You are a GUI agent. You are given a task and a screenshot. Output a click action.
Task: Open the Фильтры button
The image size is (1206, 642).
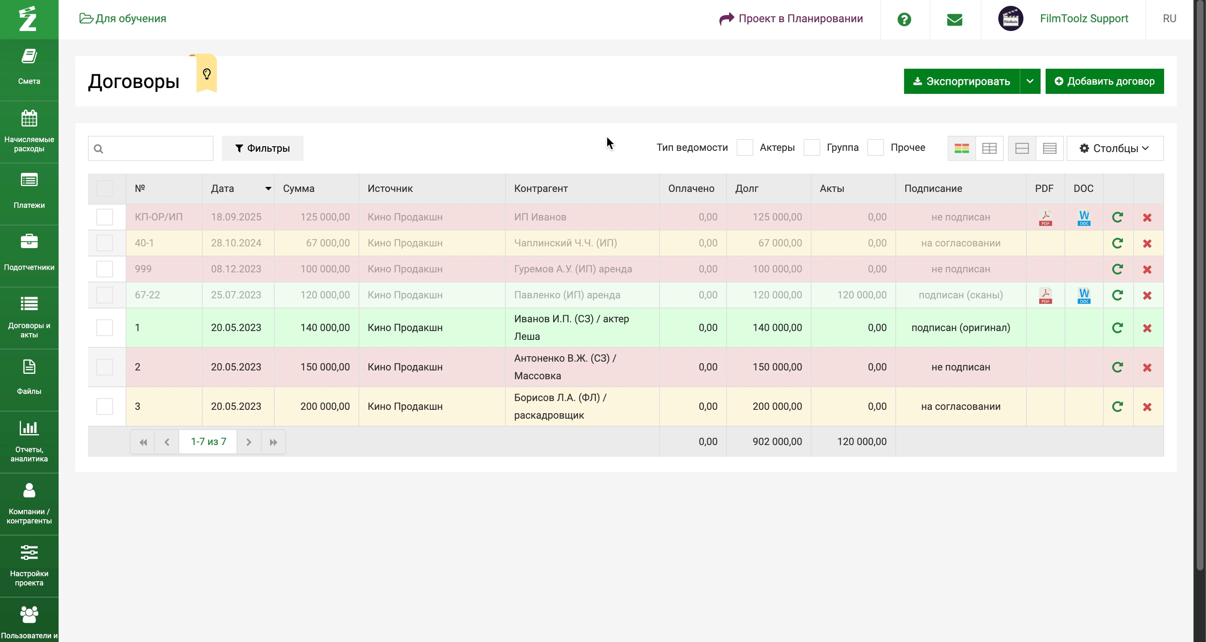coord(262,148)
